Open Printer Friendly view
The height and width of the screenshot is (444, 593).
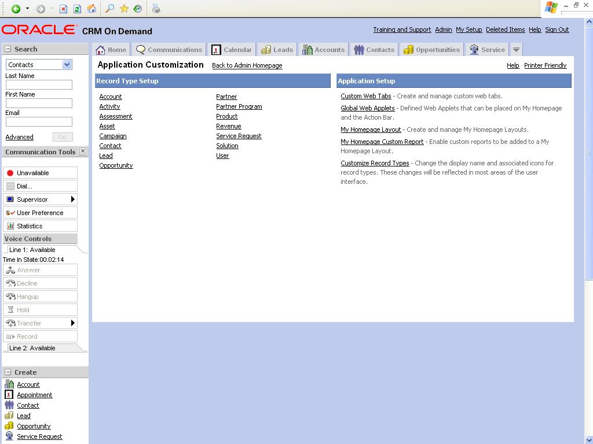click(x=546, y=65)
